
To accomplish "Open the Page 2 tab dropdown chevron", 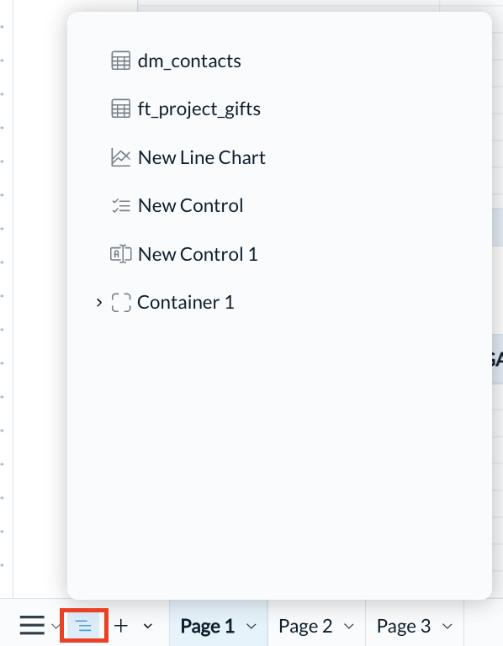I will (349, 627).
